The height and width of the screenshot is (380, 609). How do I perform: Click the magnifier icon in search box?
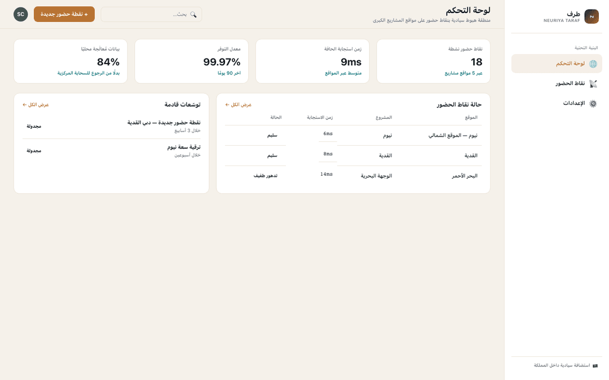point(193,15)
